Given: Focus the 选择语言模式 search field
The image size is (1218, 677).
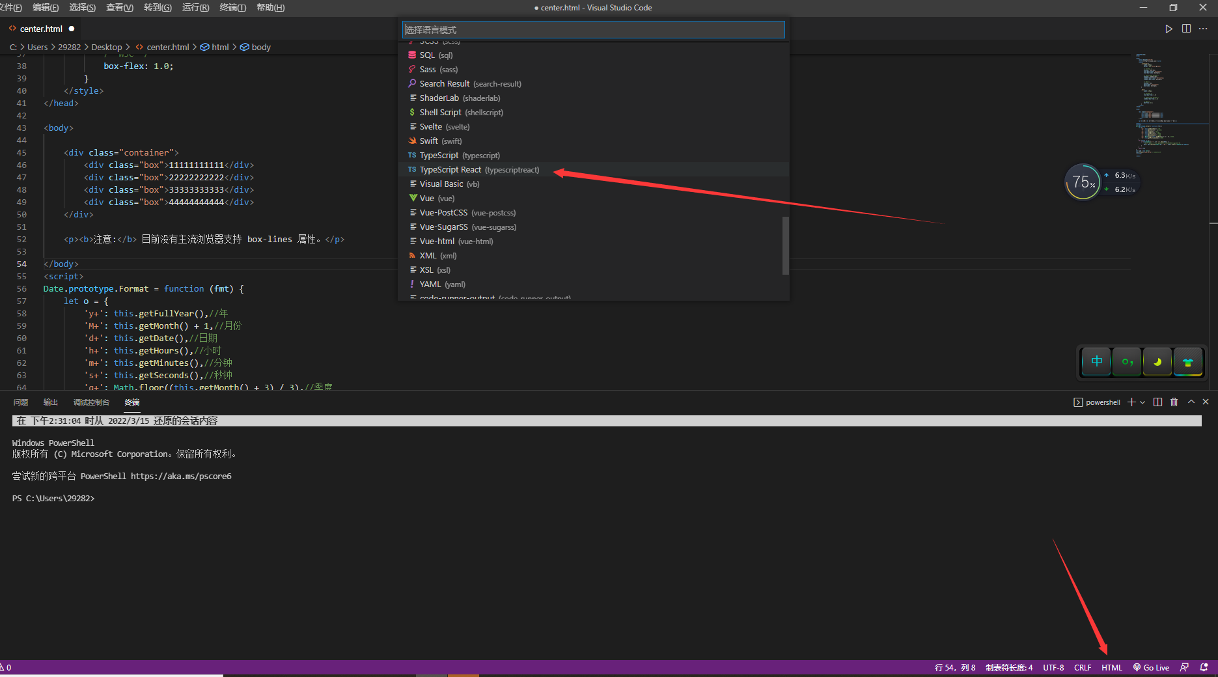Looking at the screenshot, I should 593,30.
